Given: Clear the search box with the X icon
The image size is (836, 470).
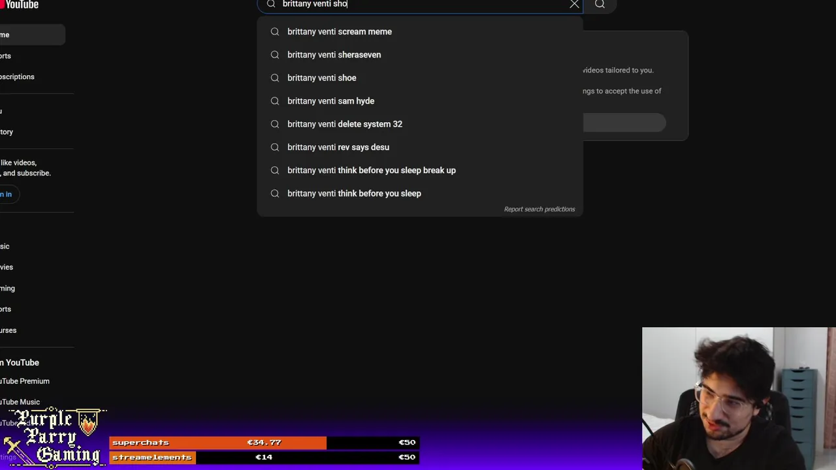Looking at the screenshot, I should coord(574,4).
